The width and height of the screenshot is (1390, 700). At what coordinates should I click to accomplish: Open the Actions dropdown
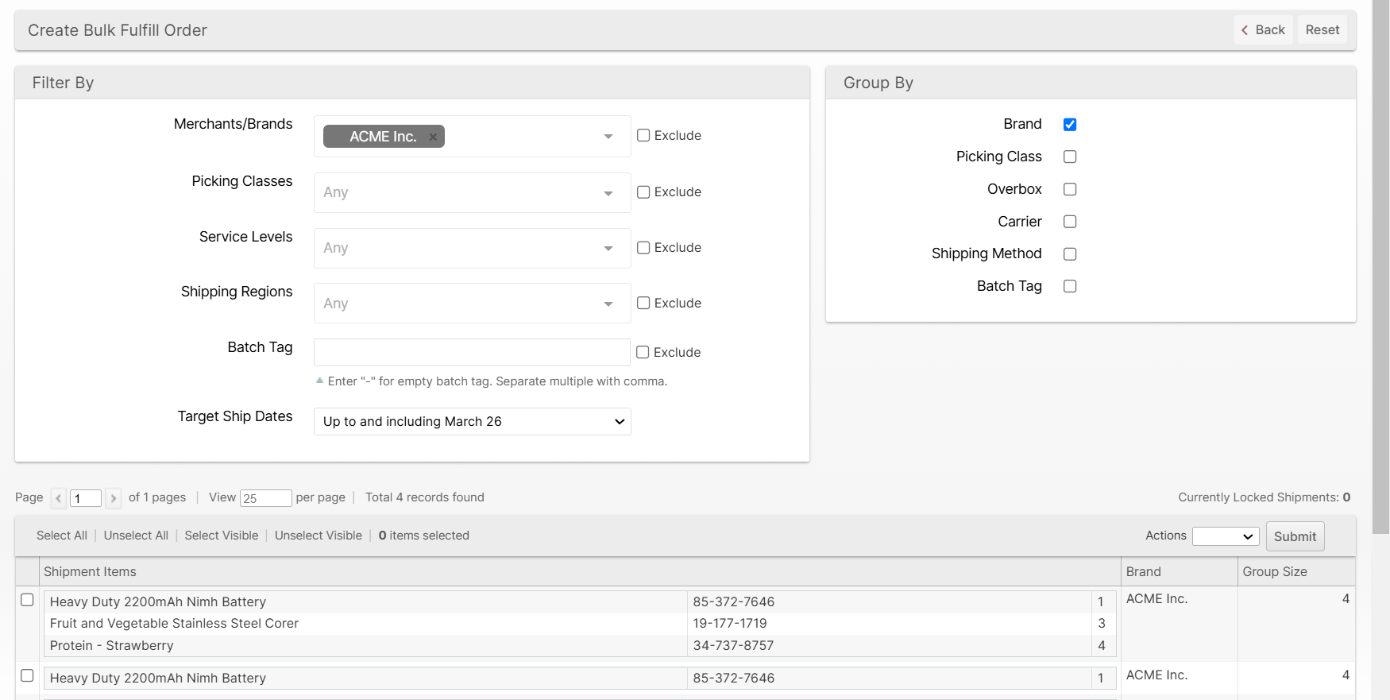pos(1225,536)
